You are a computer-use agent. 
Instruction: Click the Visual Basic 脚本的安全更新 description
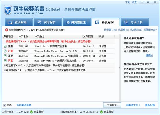(51, 46)
